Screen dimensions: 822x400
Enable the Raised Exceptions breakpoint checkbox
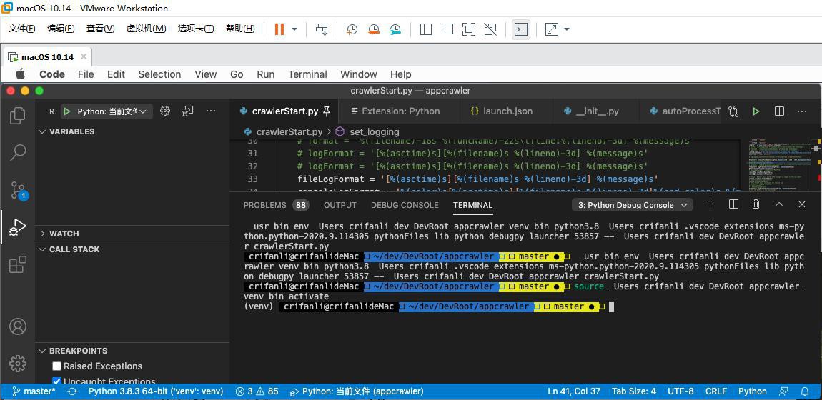[x=56, y=366]
